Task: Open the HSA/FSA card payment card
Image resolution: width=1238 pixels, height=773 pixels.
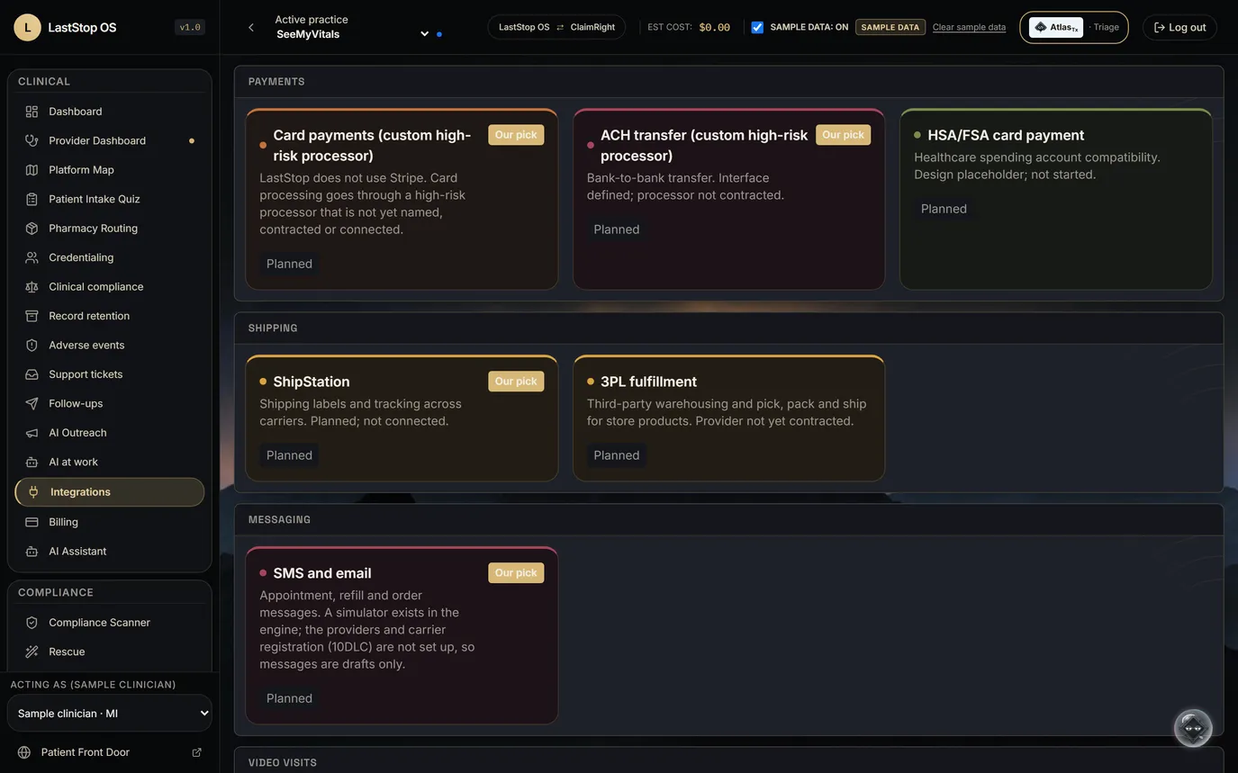Action: coord(1056,199)
